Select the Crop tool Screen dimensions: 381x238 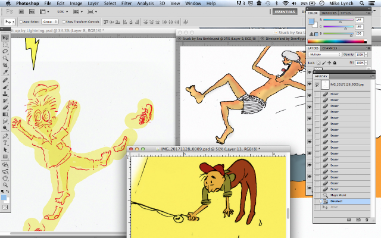click(x=5, y=65)
